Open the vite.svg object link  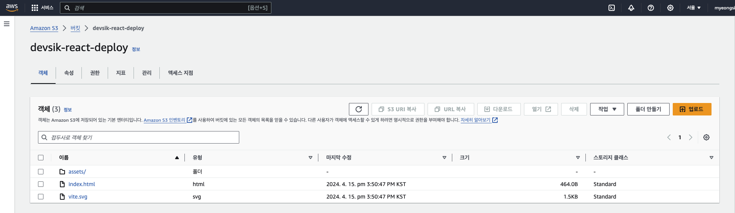coord(78,197)
